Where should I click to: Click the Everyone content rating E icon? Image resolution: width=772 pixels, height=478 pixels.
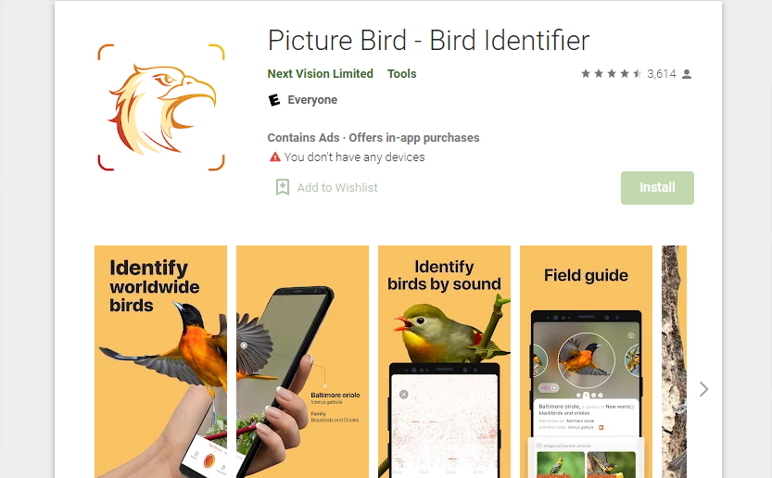pyautogui.click(x=274, y=100)
